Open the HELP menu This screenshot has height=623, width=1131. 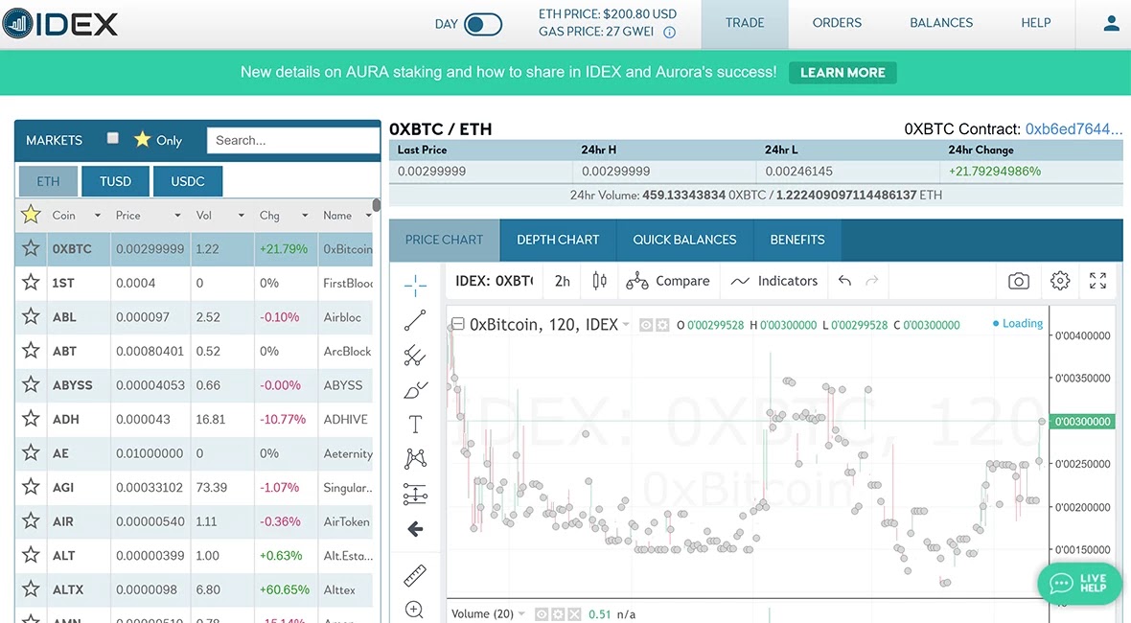(1036, 24)
